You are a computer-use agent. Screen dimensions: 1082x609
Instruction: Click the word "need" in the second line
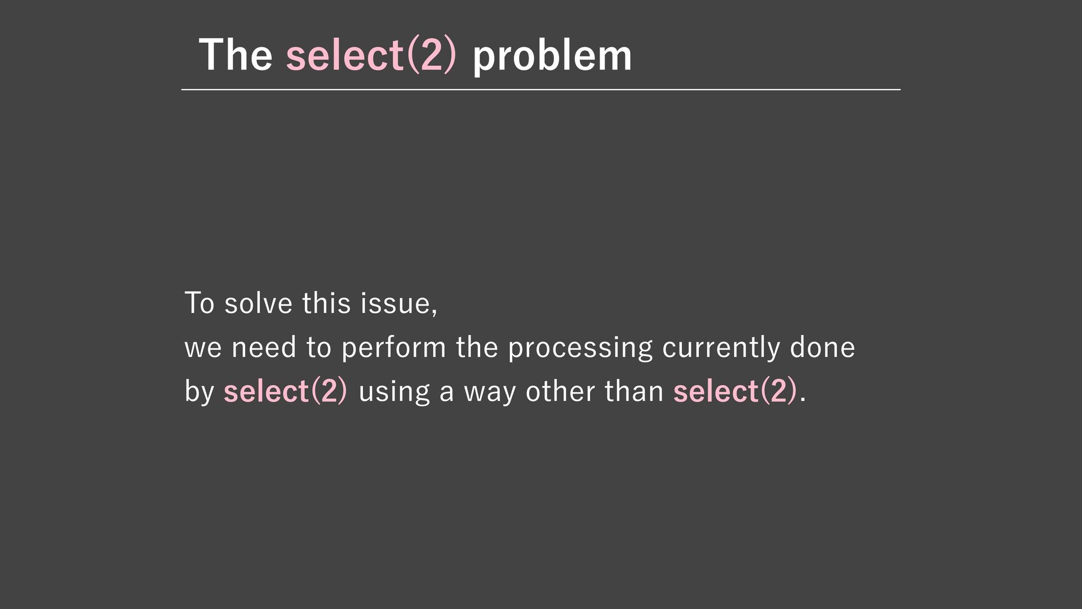(264, 347)
